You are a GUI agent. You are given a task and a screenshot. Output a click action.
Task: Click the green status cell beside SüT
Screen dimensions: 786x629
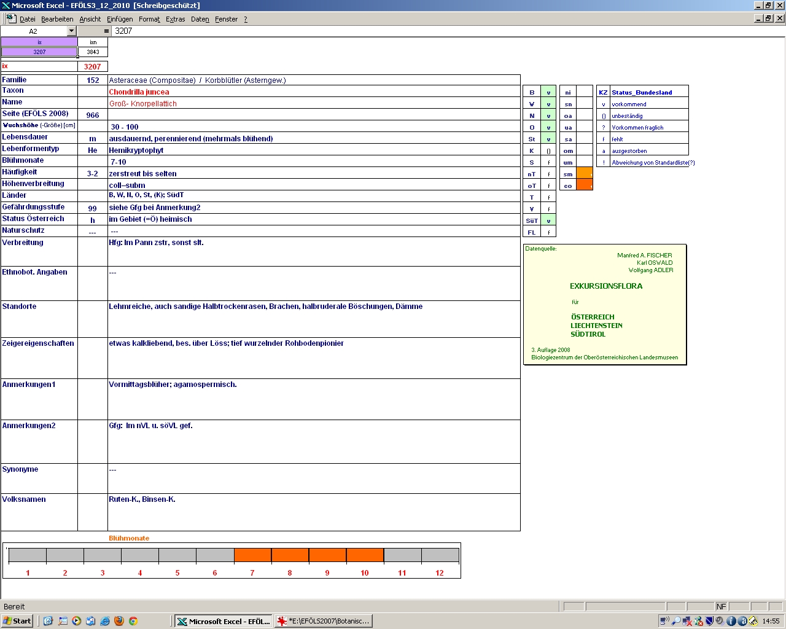[548, 221]
